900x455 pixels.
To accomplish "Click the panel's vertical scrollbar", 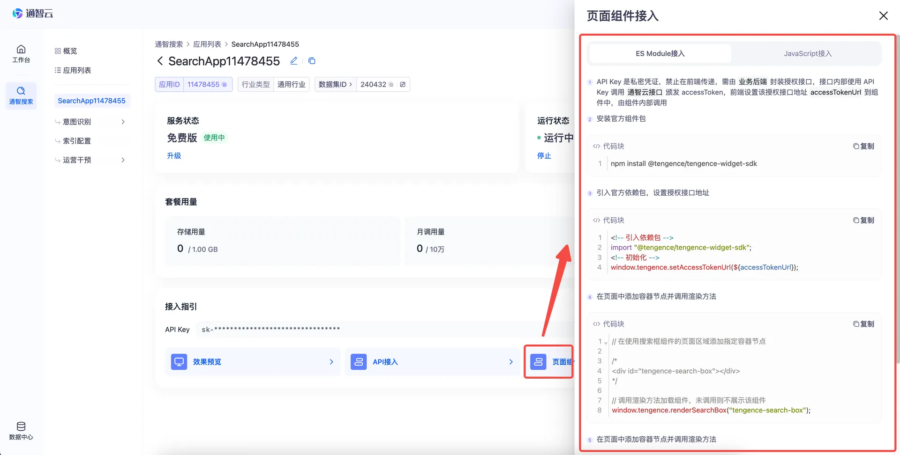I will 897,199.
